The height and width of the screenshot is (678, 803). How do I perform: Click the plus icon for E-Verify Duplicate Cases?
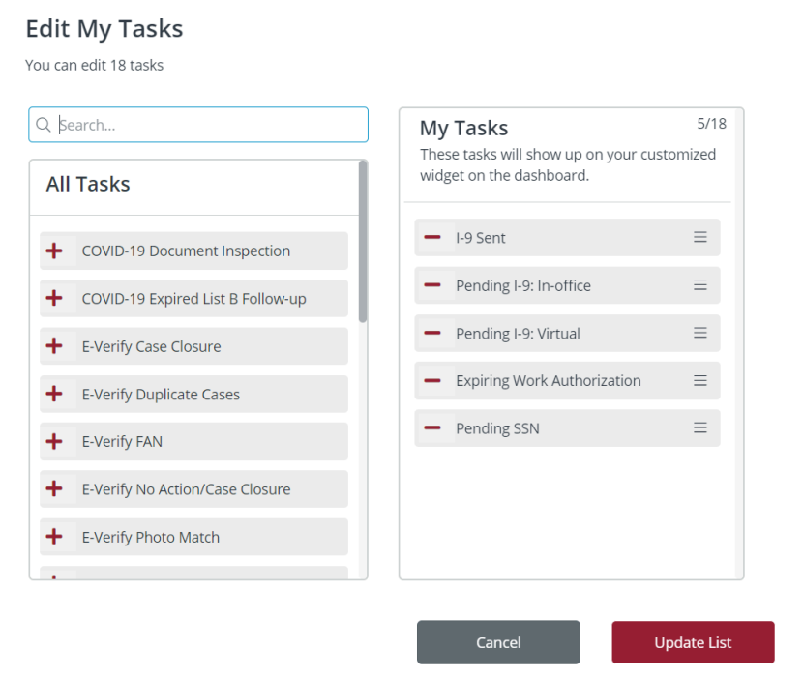[x=55, y=394]
